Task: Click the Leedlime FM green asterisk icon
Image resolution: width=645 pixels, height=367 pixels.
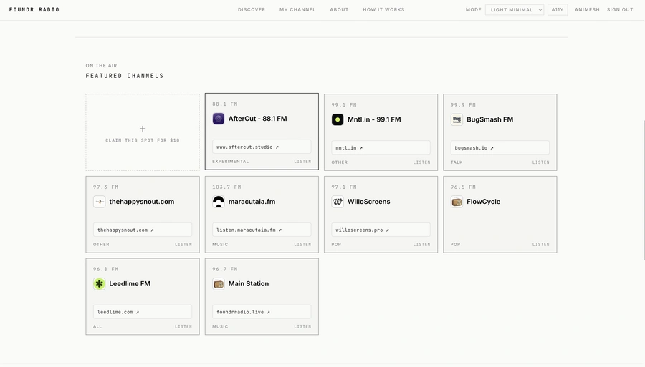Action: coord(99,284)
